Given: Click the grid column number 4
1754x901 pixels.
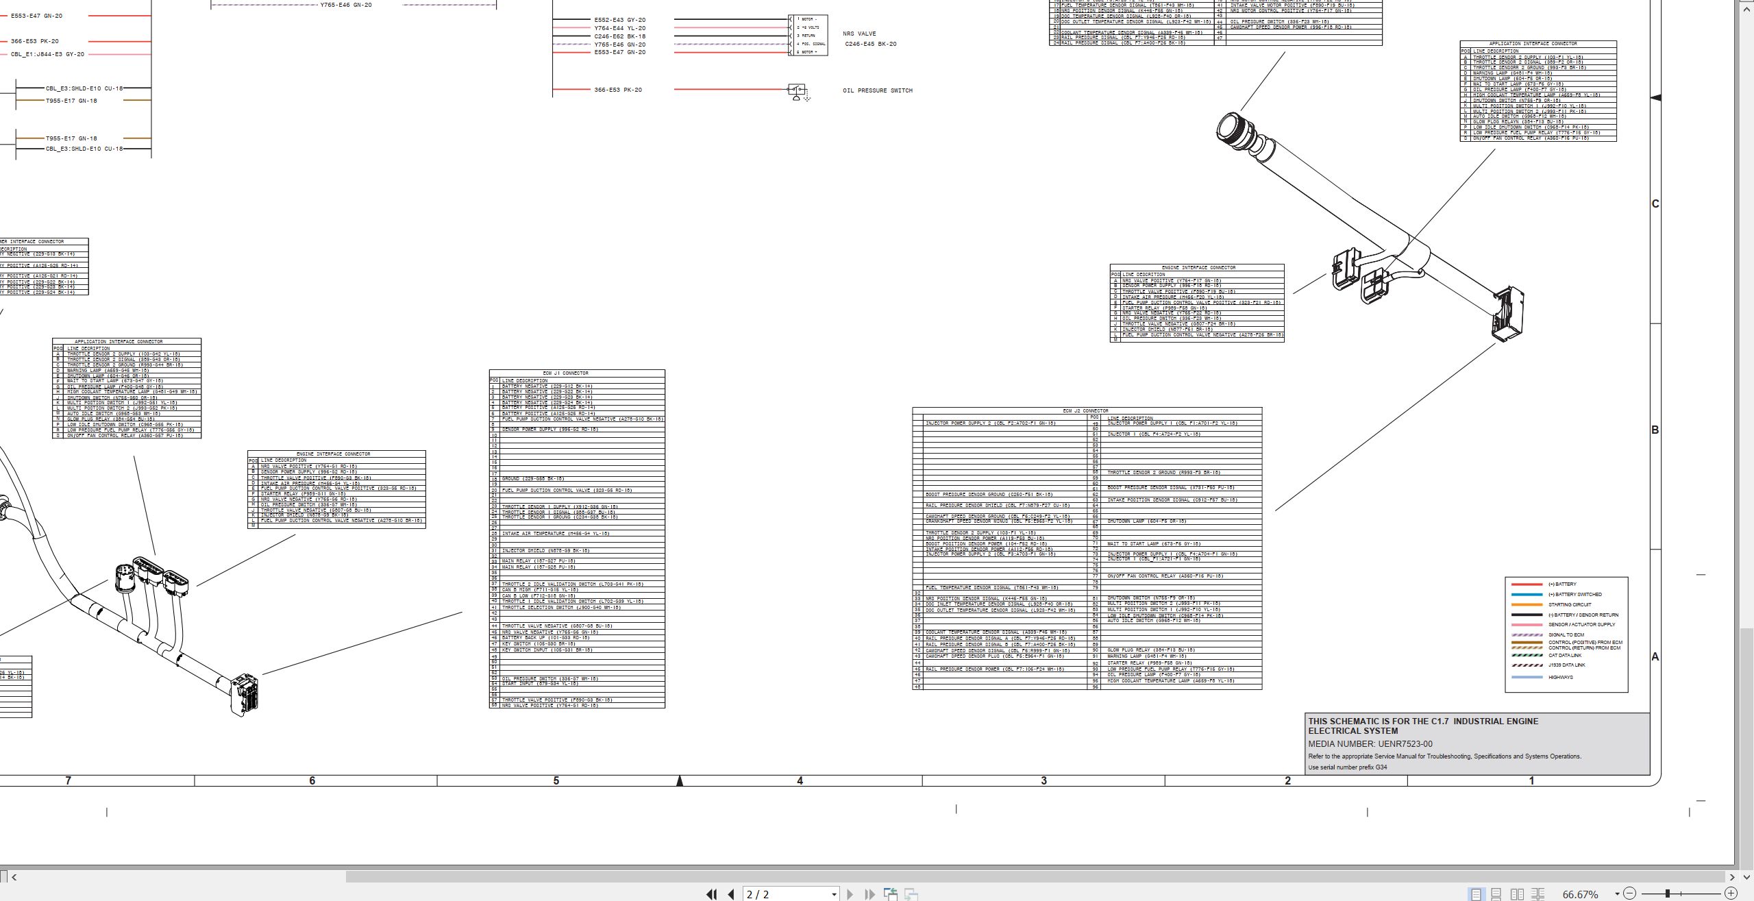Looking at the screenshot, I should point(800,780).
